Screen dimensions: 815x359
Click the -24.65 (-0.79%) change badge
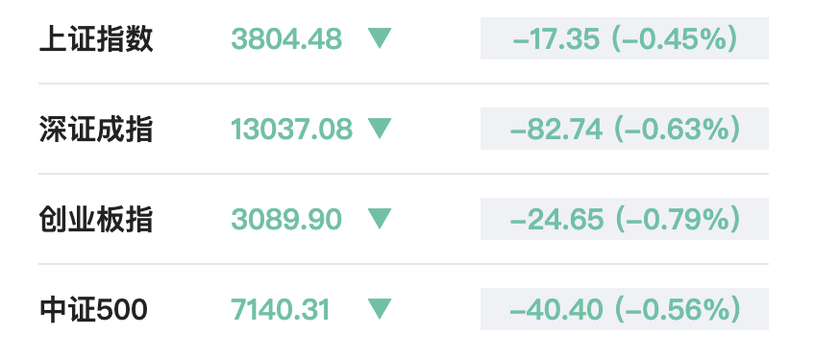(625, 219)
